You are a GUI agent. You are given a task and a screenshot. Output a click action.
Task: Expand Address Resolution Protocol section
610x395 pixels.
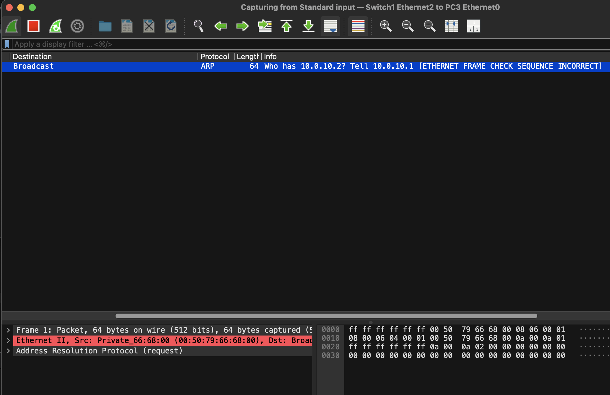pyautogui.click(x=8, y=351)
